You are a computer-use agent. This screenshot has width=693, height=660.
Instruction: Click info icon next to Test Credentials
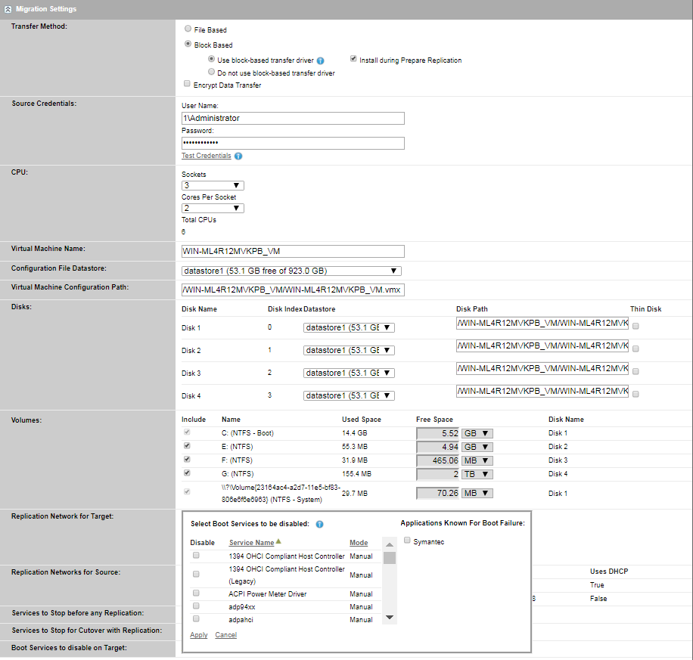pos(238,156)
